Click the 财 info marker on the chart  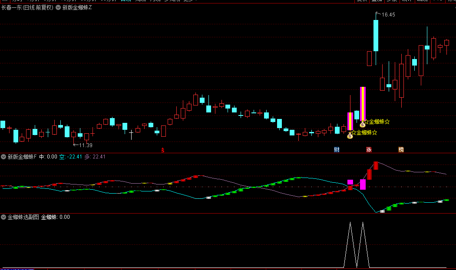click(x=337, y=150)
